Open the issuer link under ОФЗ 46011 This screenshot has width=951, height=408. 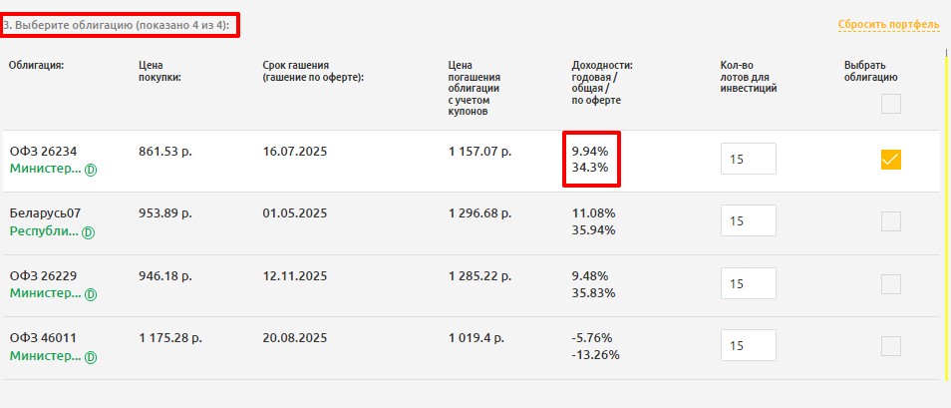click(x=45, y=356)
